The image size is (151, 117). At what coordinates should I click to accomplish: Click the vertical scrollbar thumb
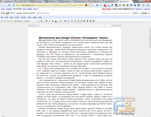click(x=150, y=38)
